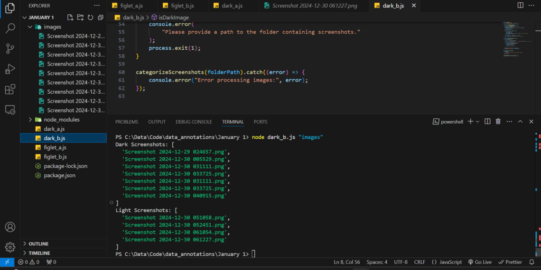541x270 pixels.
Task: Open the Run and Debug view
Action: (10, 69)
